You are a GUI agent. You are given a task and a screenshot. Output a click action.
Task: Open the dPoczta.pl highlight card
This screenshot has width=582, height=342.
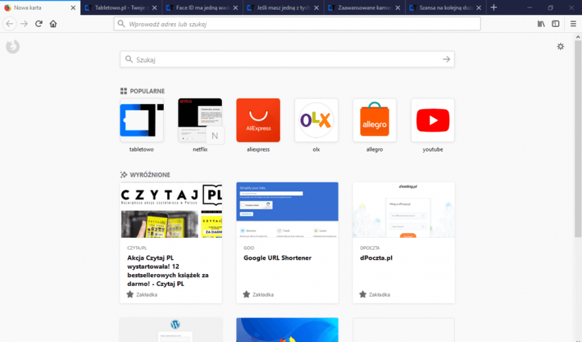click(403, 243)
